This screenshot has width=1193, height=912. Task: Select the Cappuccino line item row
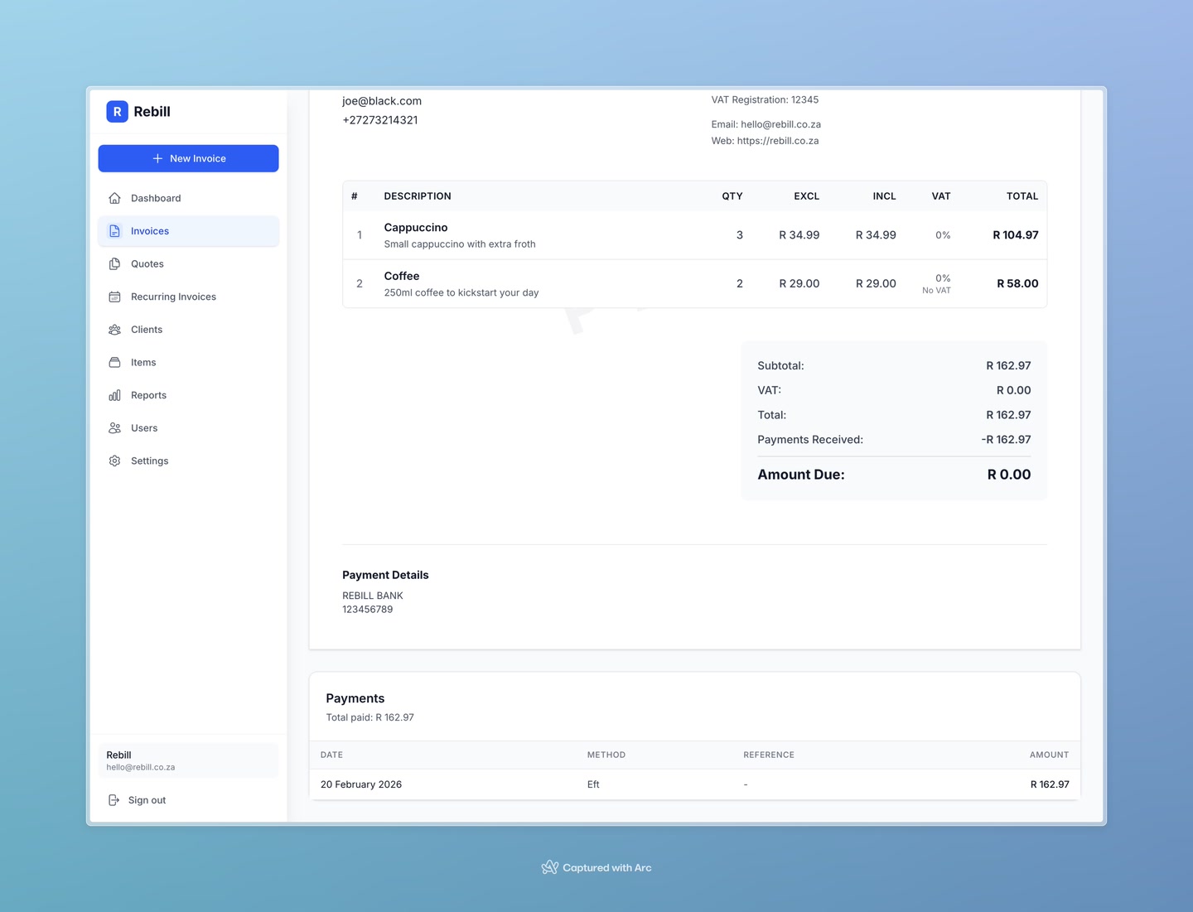tap(694, 234)
